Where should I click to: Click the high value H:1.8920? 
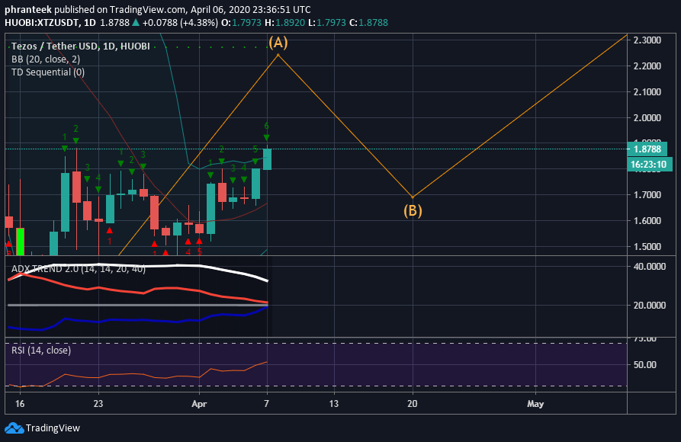point(285,23)
